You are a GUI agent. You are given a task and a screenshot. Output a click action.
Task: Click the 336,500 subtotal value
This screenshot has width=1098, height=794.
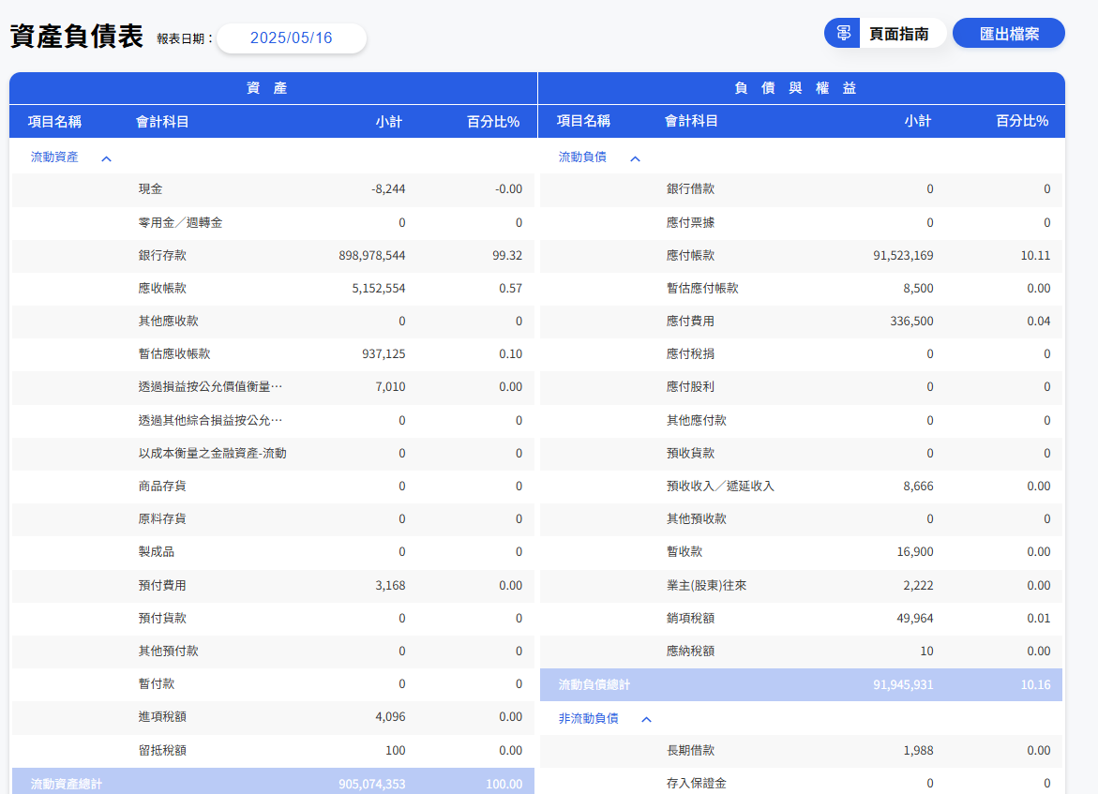(911, 322)
